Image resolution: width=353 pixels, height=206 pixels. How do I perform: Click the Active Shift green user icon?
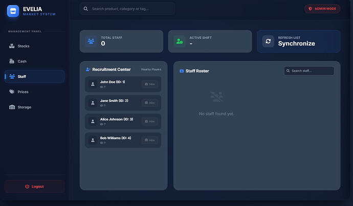pos(180,41)
